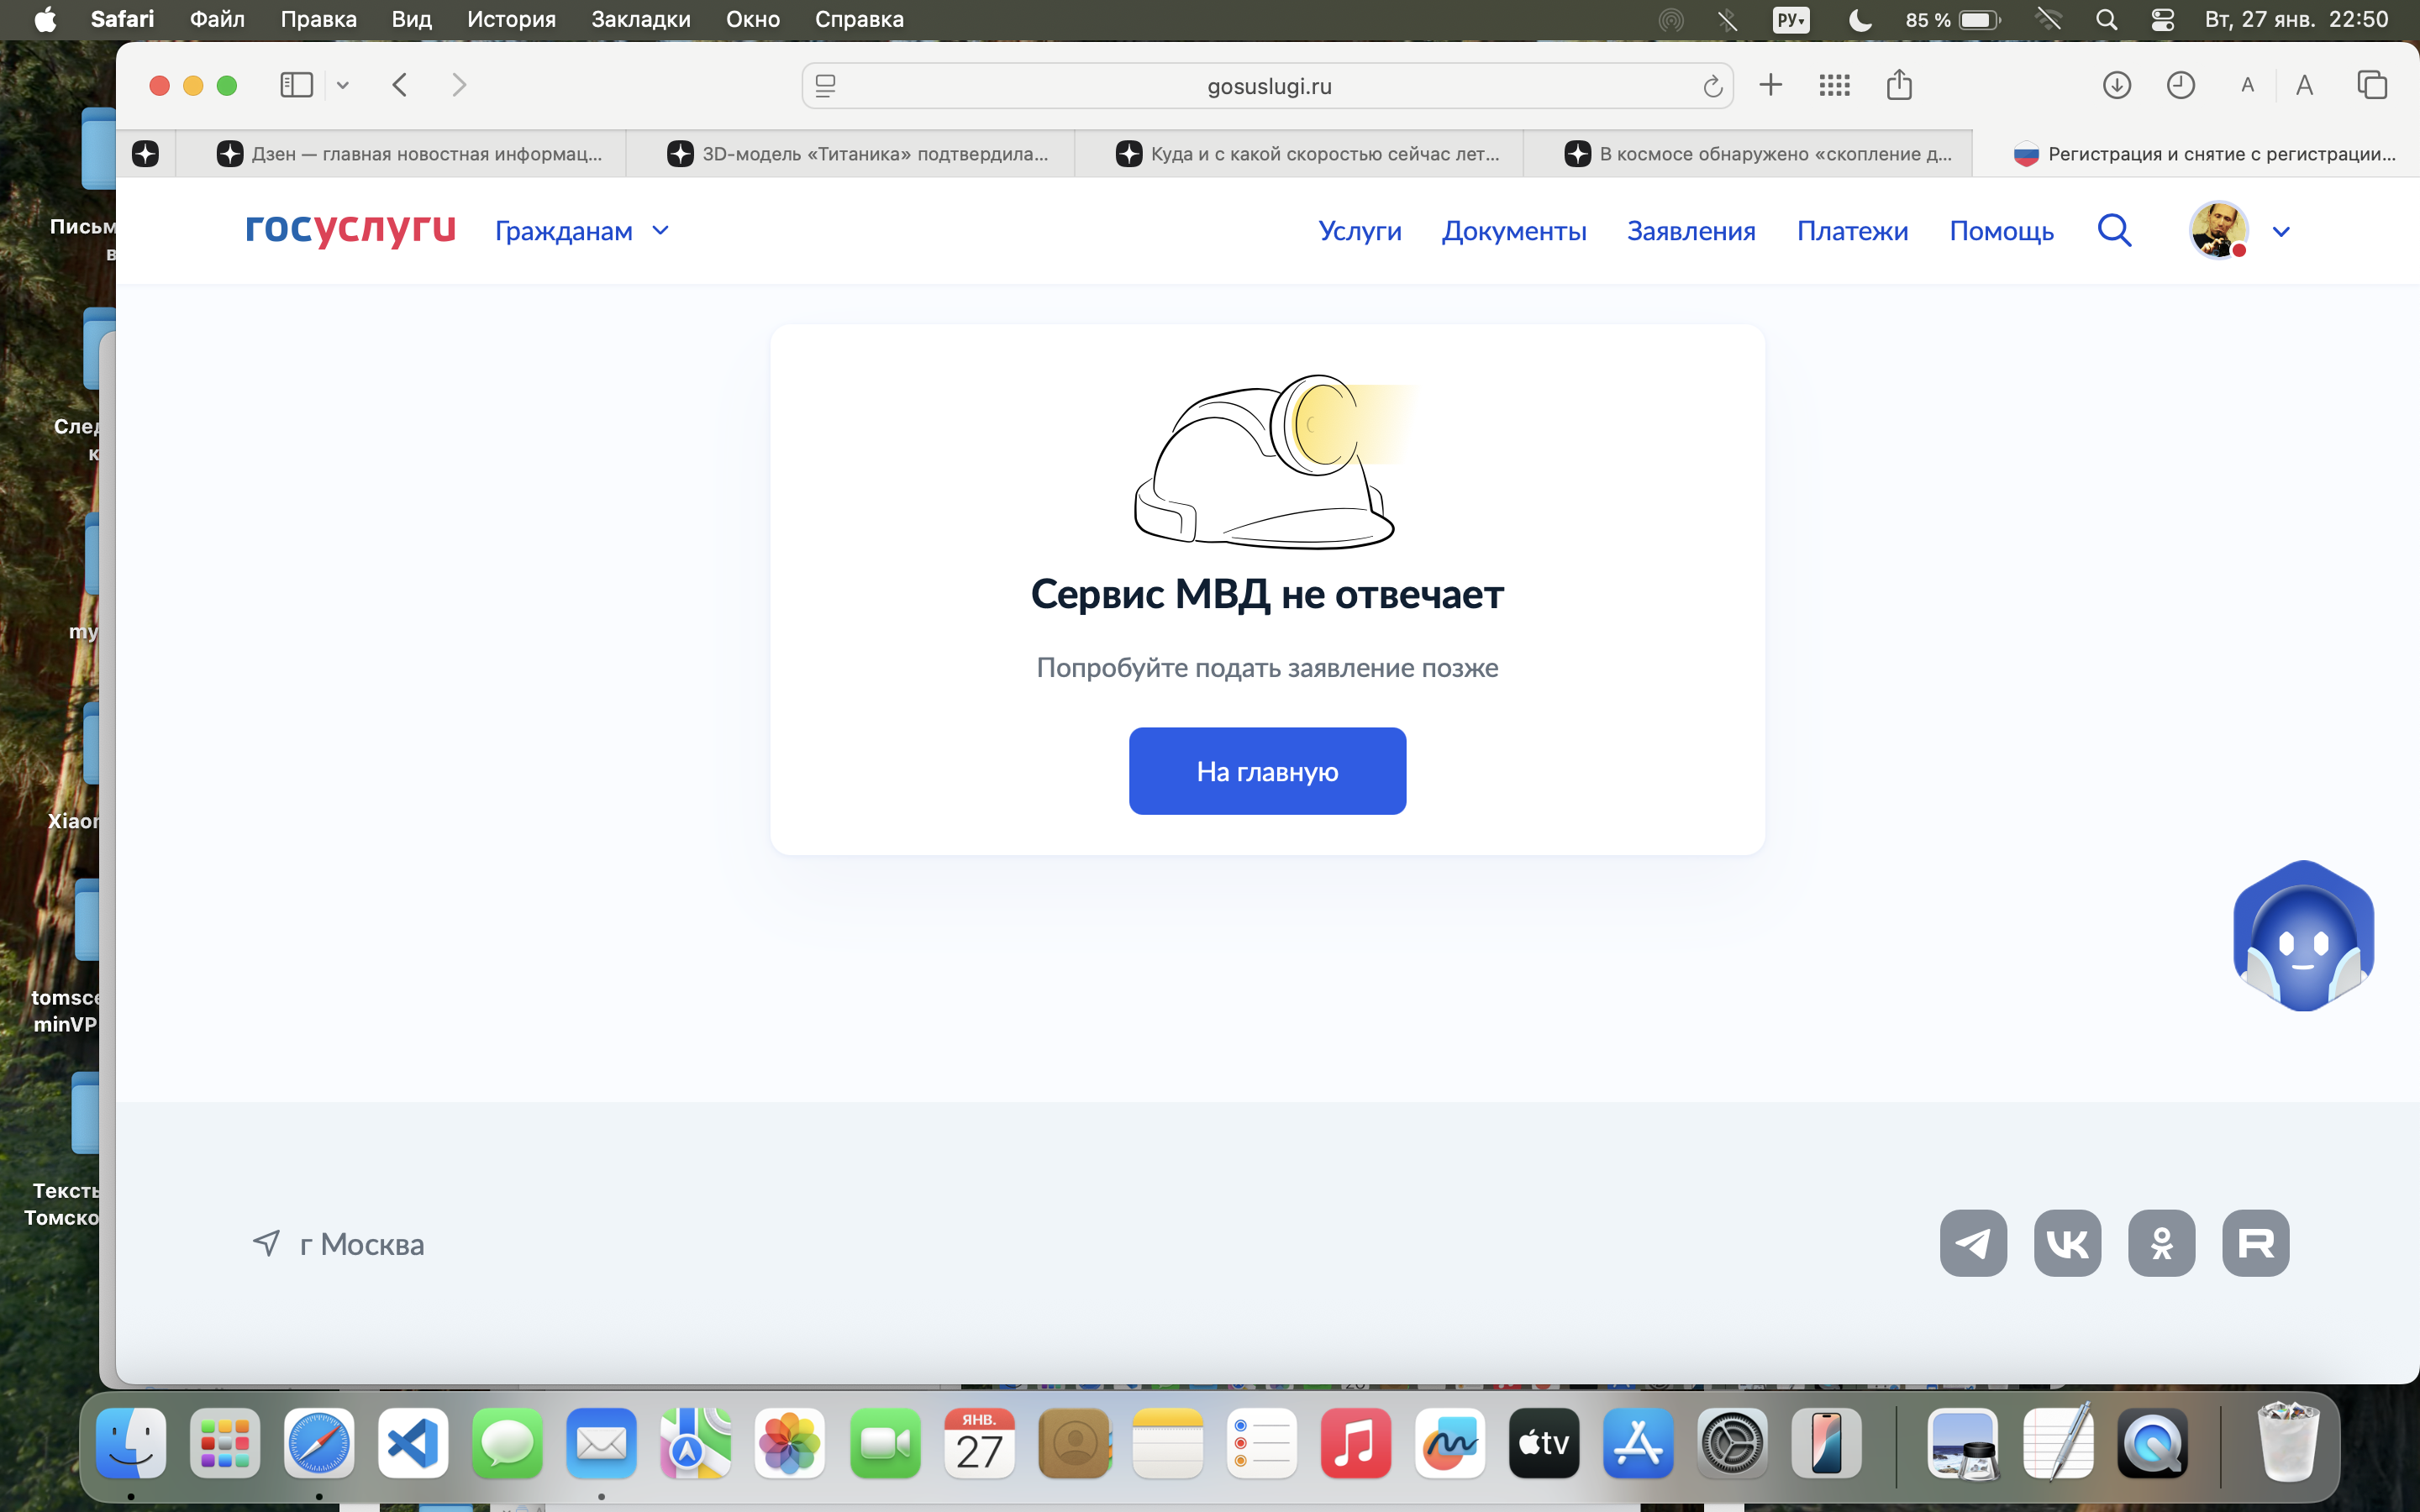Toggle the Safari sidebar
2420x1512 pixels.
tap(296, 85)
